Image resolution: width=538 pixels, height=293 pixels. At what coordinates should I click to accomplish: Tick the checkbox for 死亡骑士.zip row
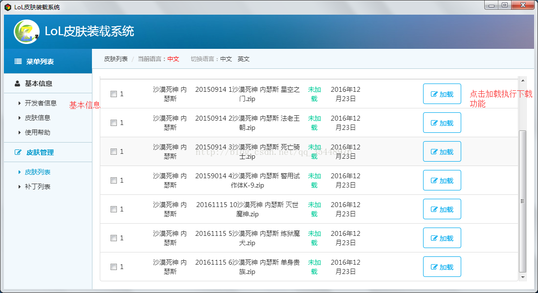click(113, 151)
